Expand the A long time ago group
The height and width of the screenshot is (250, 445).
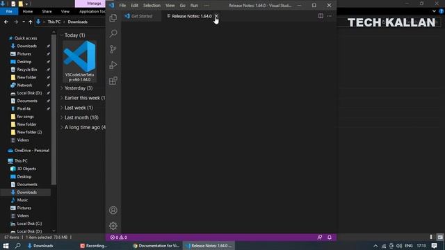coord(62,127)
